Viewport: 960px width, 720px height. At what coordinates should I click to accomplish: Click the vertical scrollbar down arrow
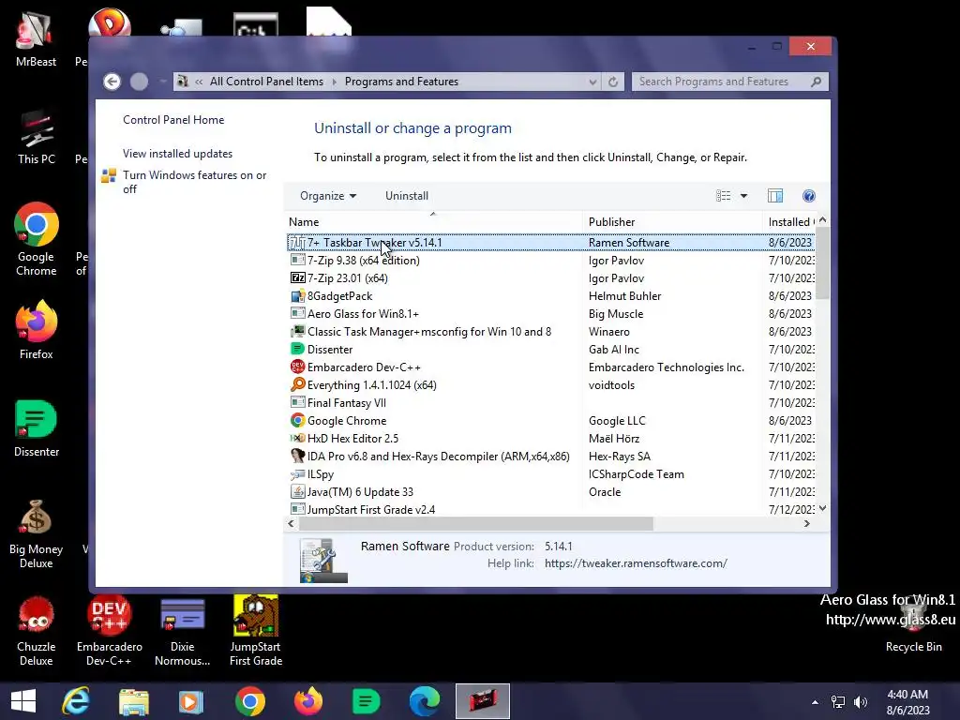click(x=823, y=508)
